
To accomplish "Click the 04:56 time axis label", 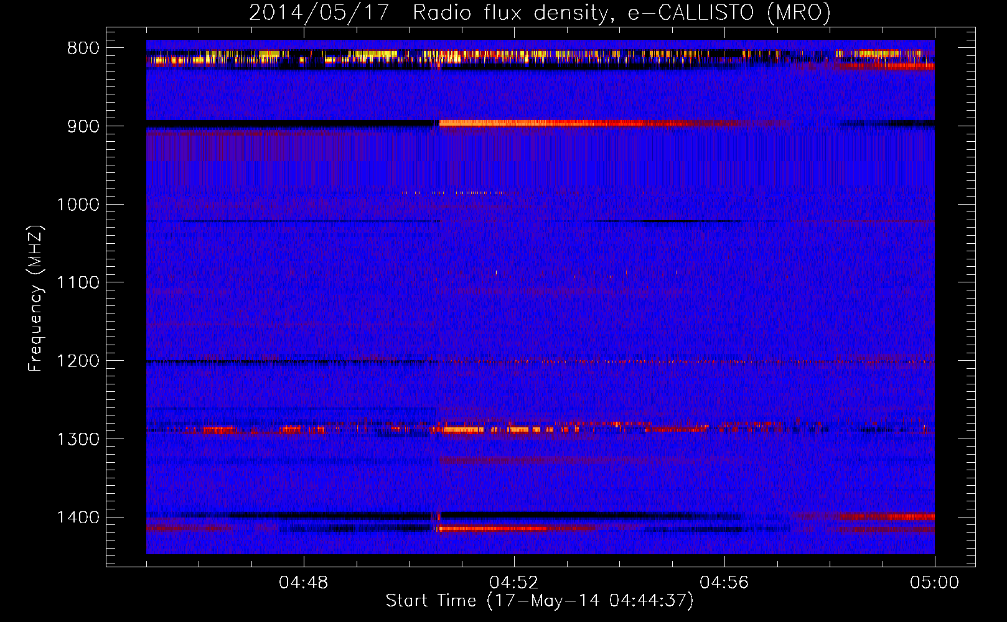I will click(724, 583).
